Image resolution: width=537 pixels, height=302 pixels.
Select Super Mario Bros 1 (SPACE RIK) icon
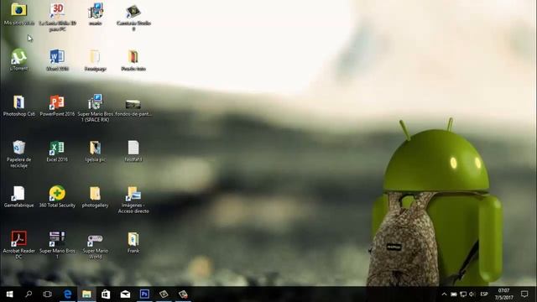pyautogui.click(x=95, y=108)
